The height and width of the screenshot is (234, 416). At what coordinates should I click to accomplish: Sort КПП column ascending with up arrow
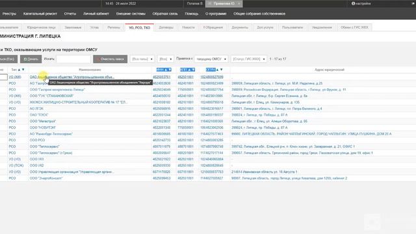pos(189,70)
